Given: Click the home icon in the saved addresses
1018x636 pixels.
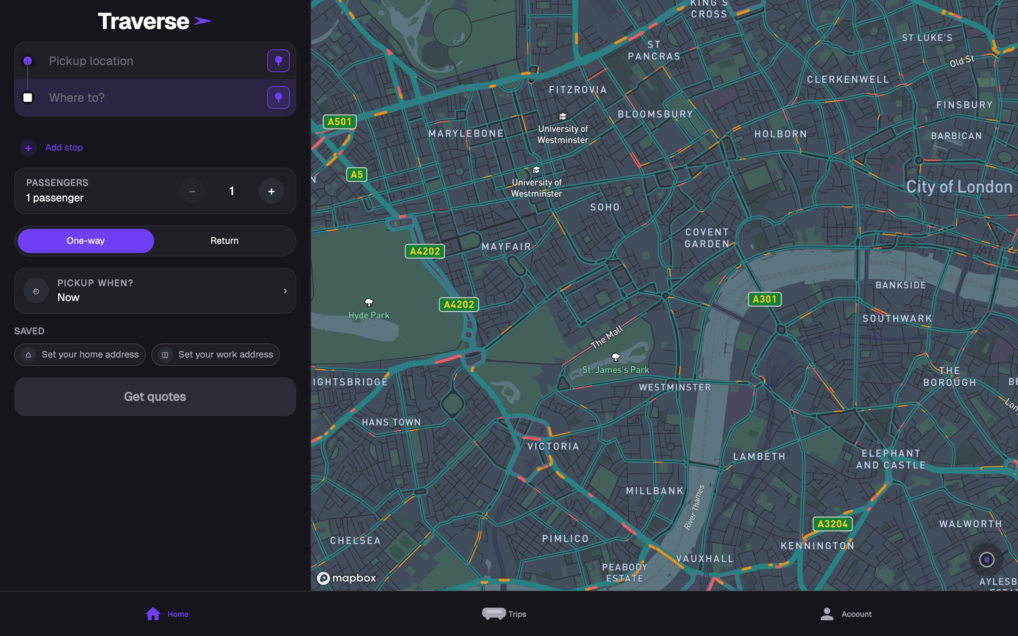Looking at the screenshot, I should point(28,355).
